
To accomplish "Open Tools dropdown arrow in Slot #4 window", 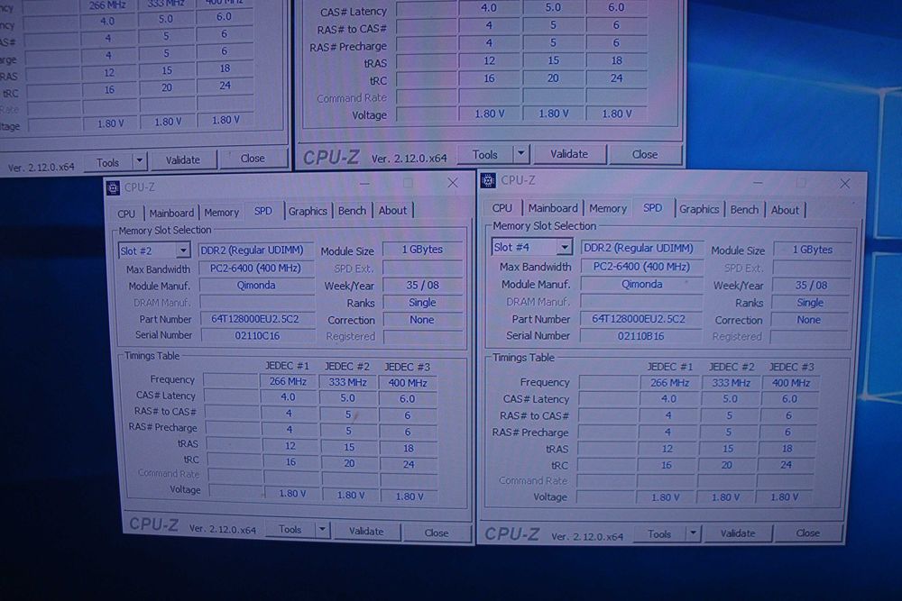I will (x=693, y=533).
